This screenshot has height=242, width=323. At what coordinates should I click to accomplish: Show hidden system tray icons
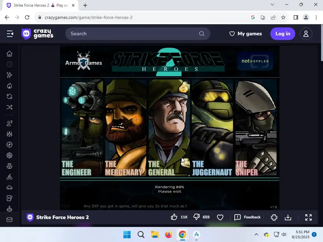pyautogui.click(x=256, y=234)
